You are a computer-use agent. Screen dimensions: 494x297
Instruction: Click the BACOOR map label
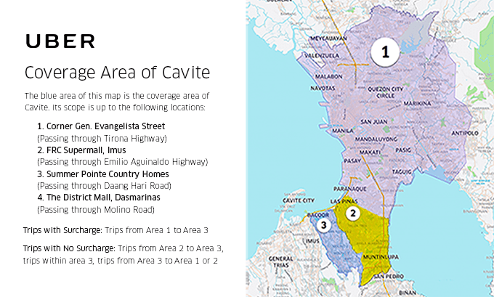[318, 215]
